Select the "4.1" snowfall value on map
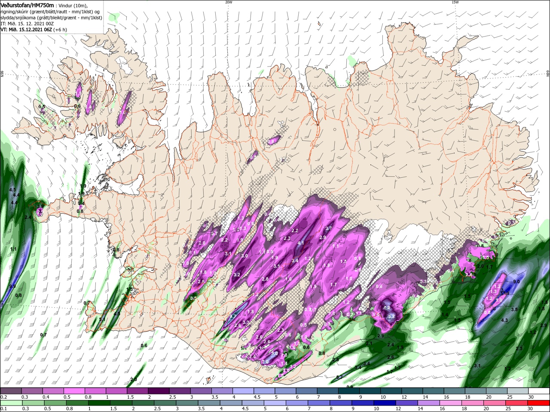 [x=301, y=243]
